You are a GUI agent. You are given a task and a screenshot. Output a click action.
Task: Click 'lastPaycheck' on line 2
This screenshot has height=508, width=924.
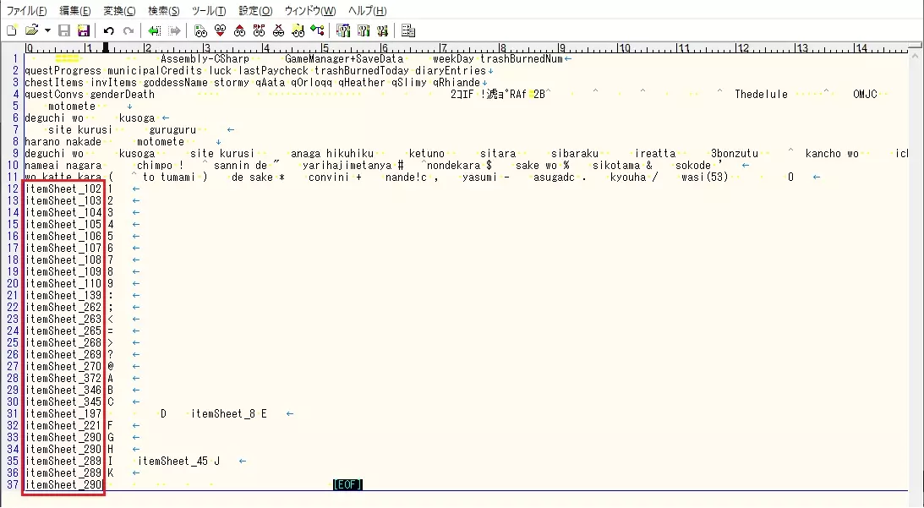pos(273,71)
